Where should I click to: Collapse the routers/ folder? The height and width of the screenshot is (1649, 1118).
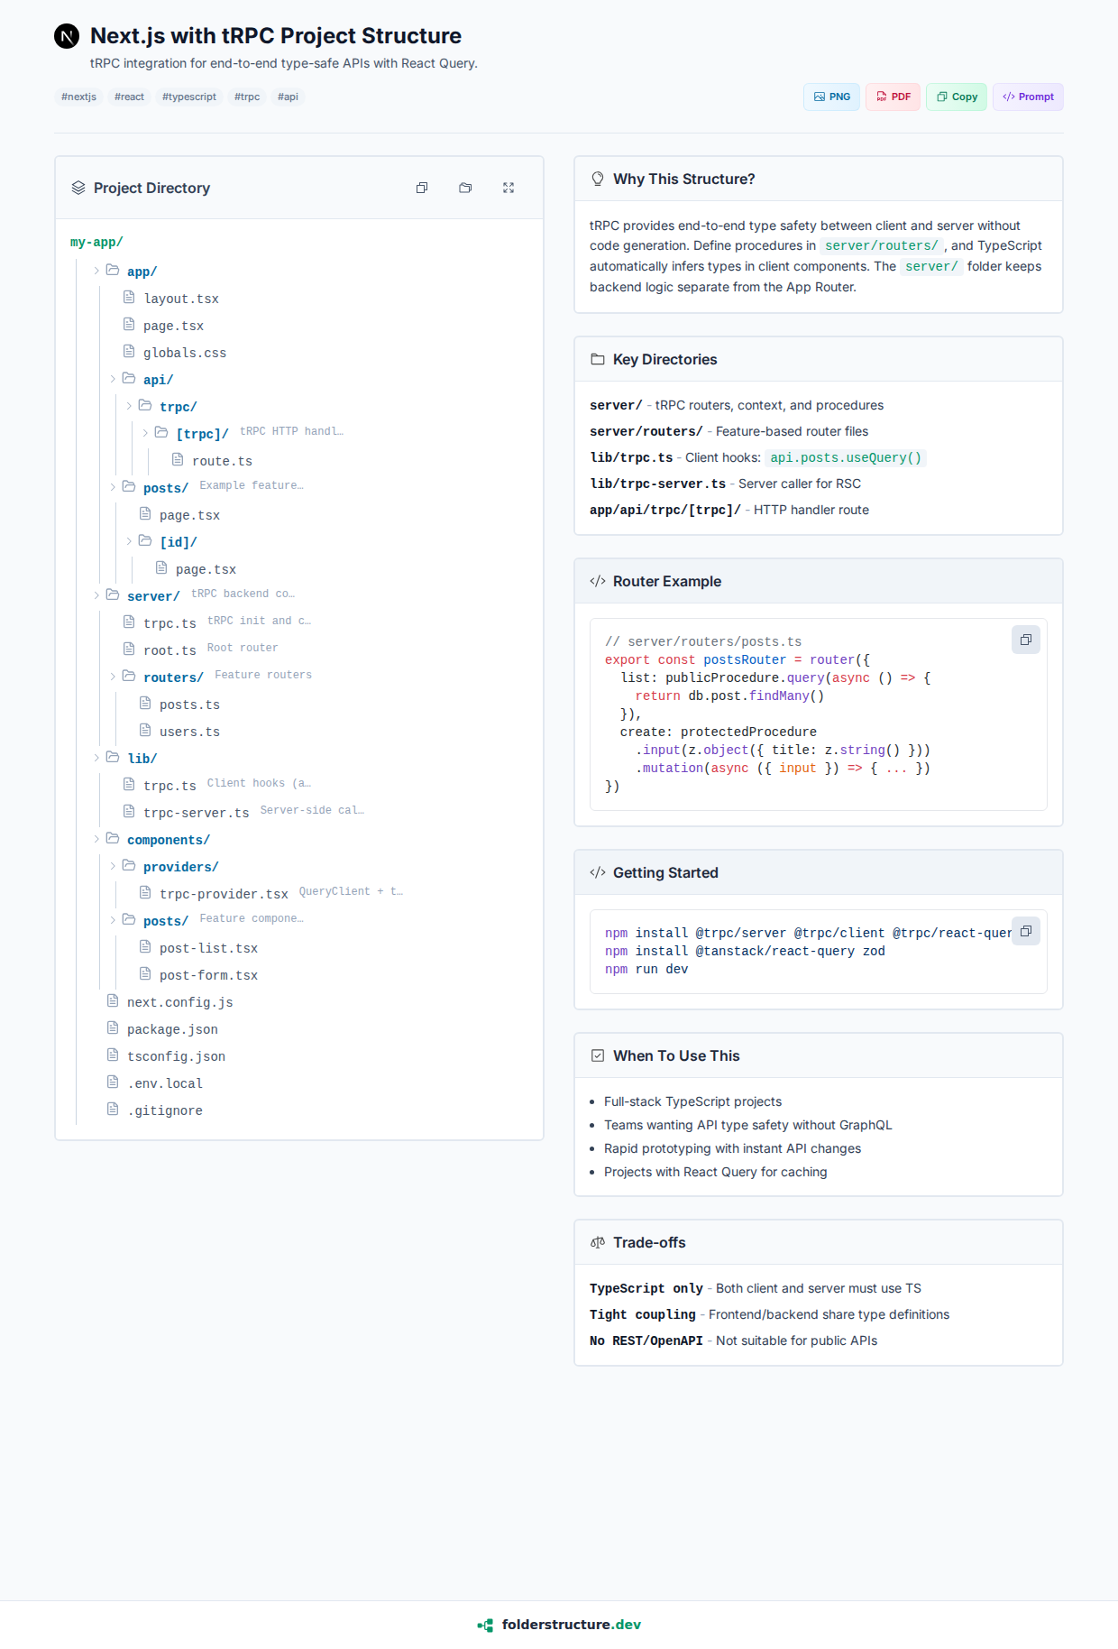(114, 677)
